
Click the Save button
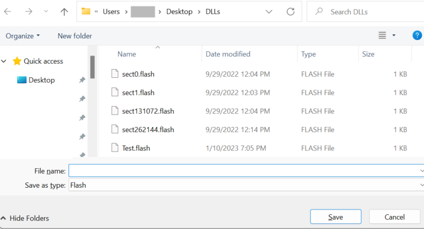[335, 217]
